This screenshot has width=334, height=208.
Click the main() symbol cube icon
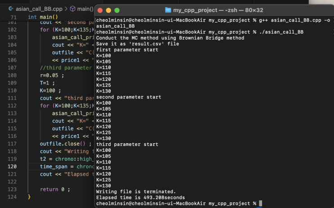pyautogui.click(x=72, y=9)
